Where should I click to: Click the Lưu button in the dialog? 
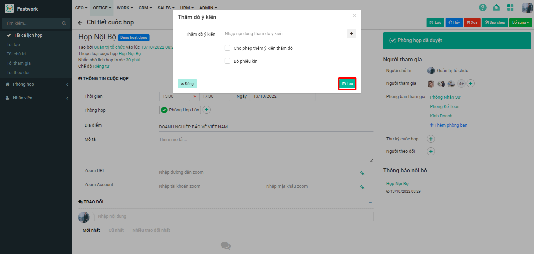(x=347, y=84)
